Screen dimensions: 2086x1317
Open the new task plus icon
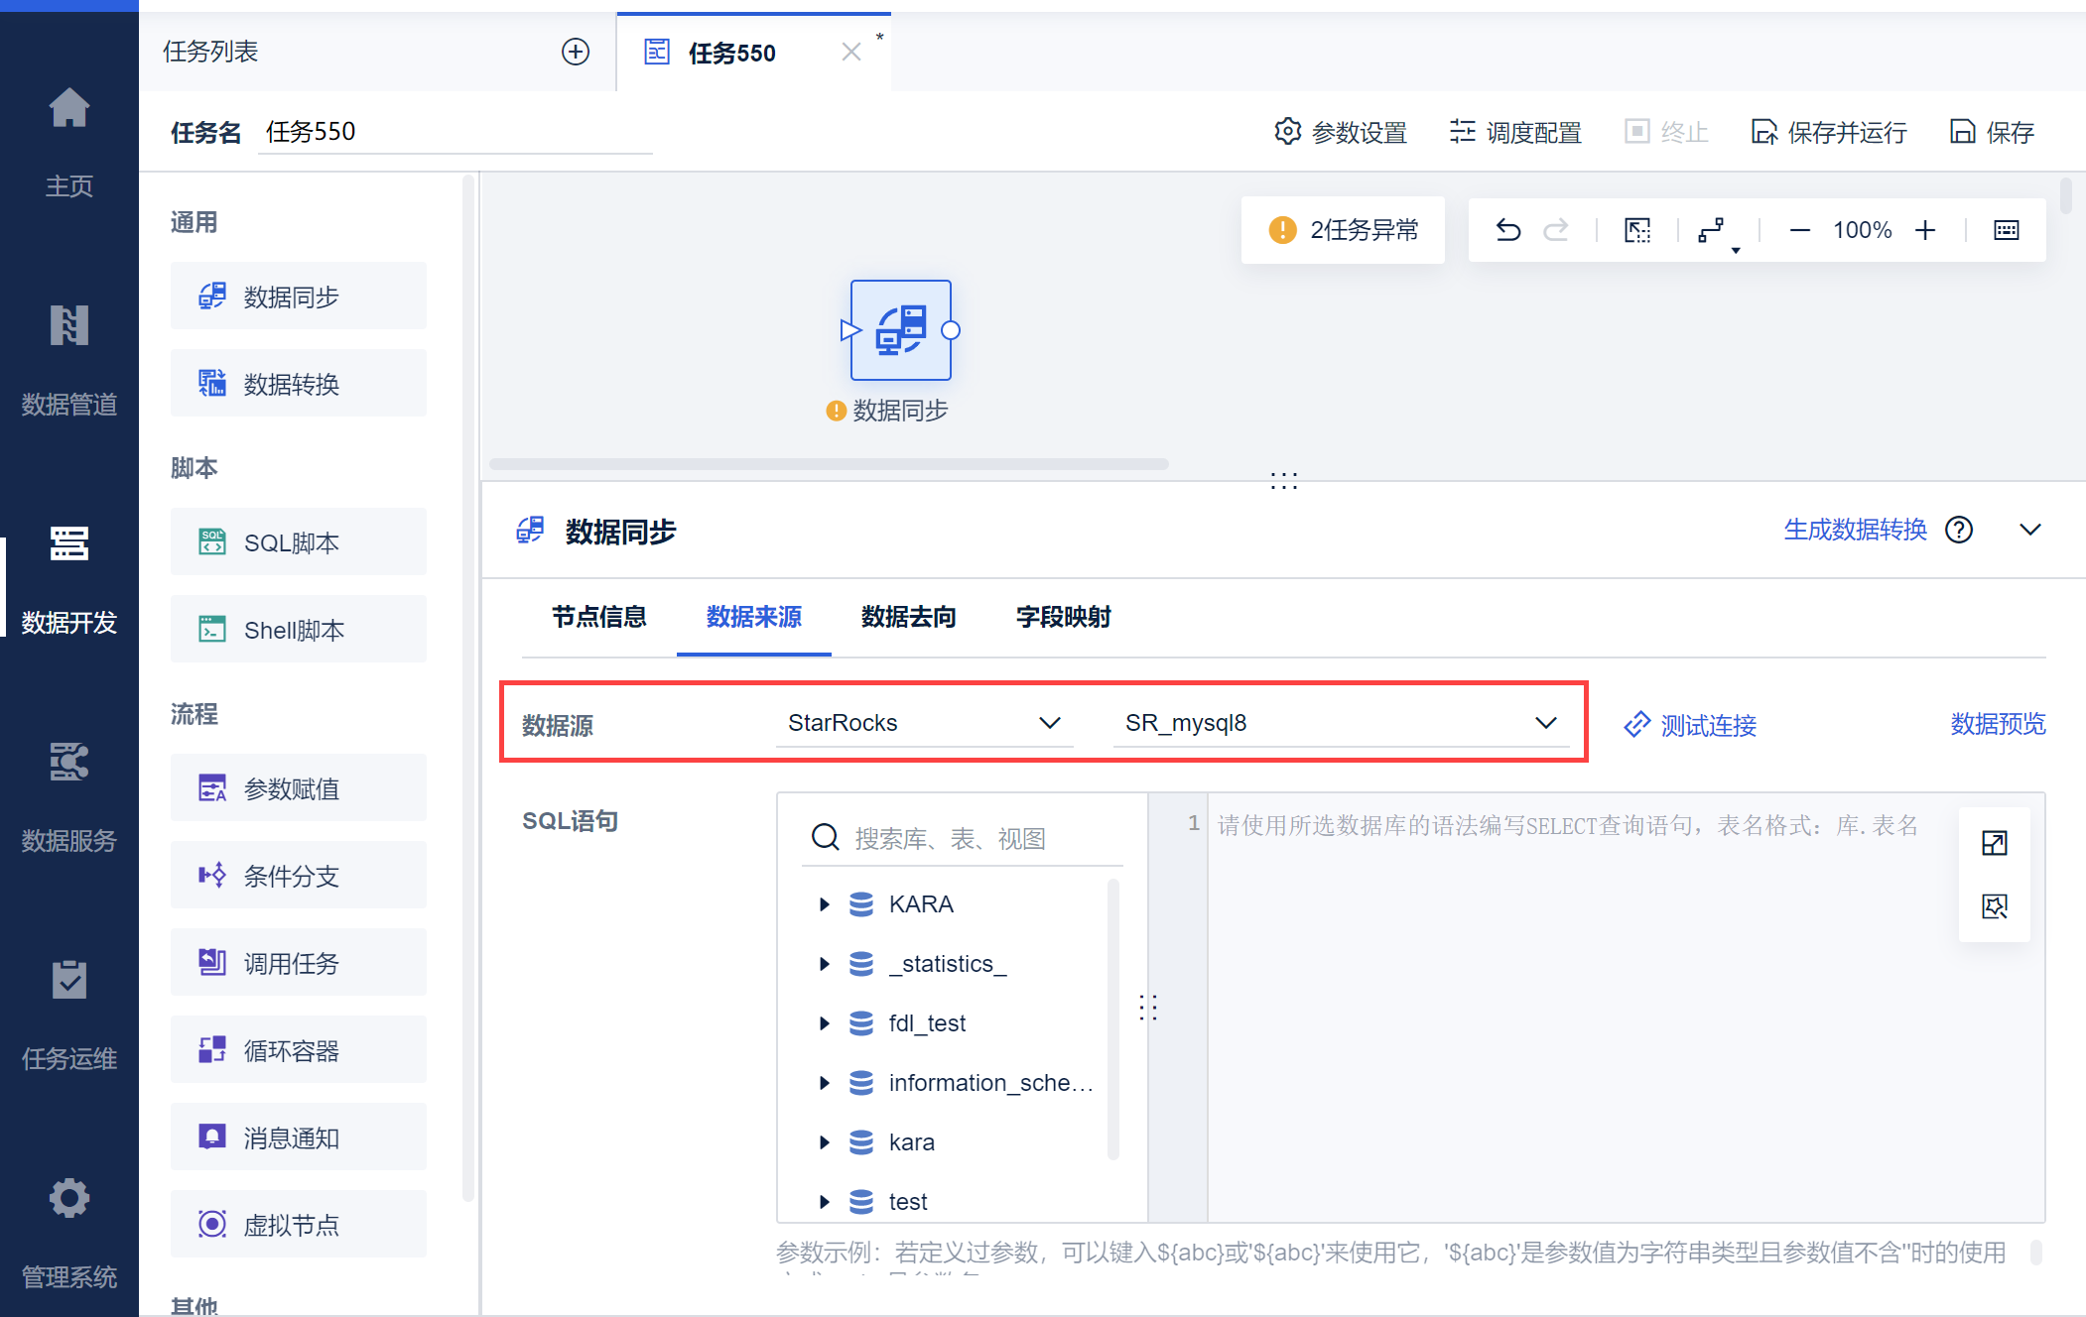pos(576,52)
